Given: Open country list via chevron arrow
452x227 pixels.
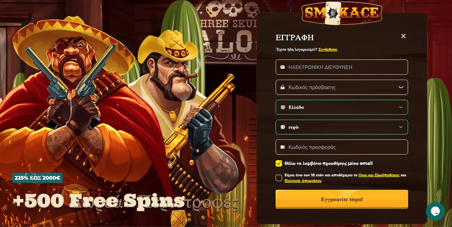Looking at the screenshot, I should (401, 107).
